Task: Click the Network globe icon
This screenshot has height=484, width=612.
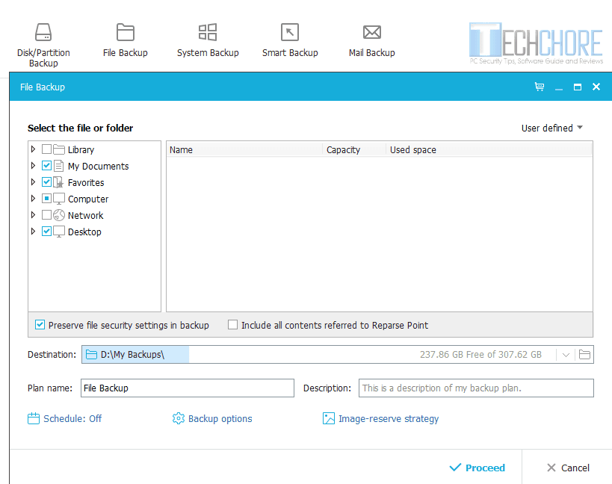Action: (x=59, y=215)
